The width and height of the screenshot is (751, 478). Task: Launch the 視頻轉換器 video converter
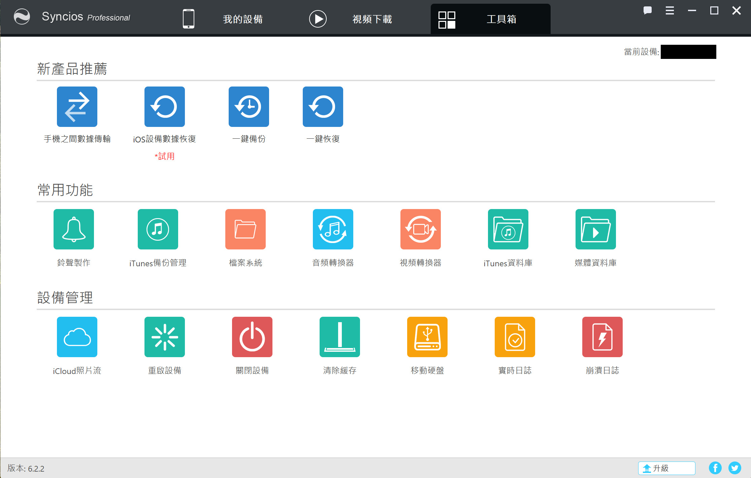tap(421, 229)
